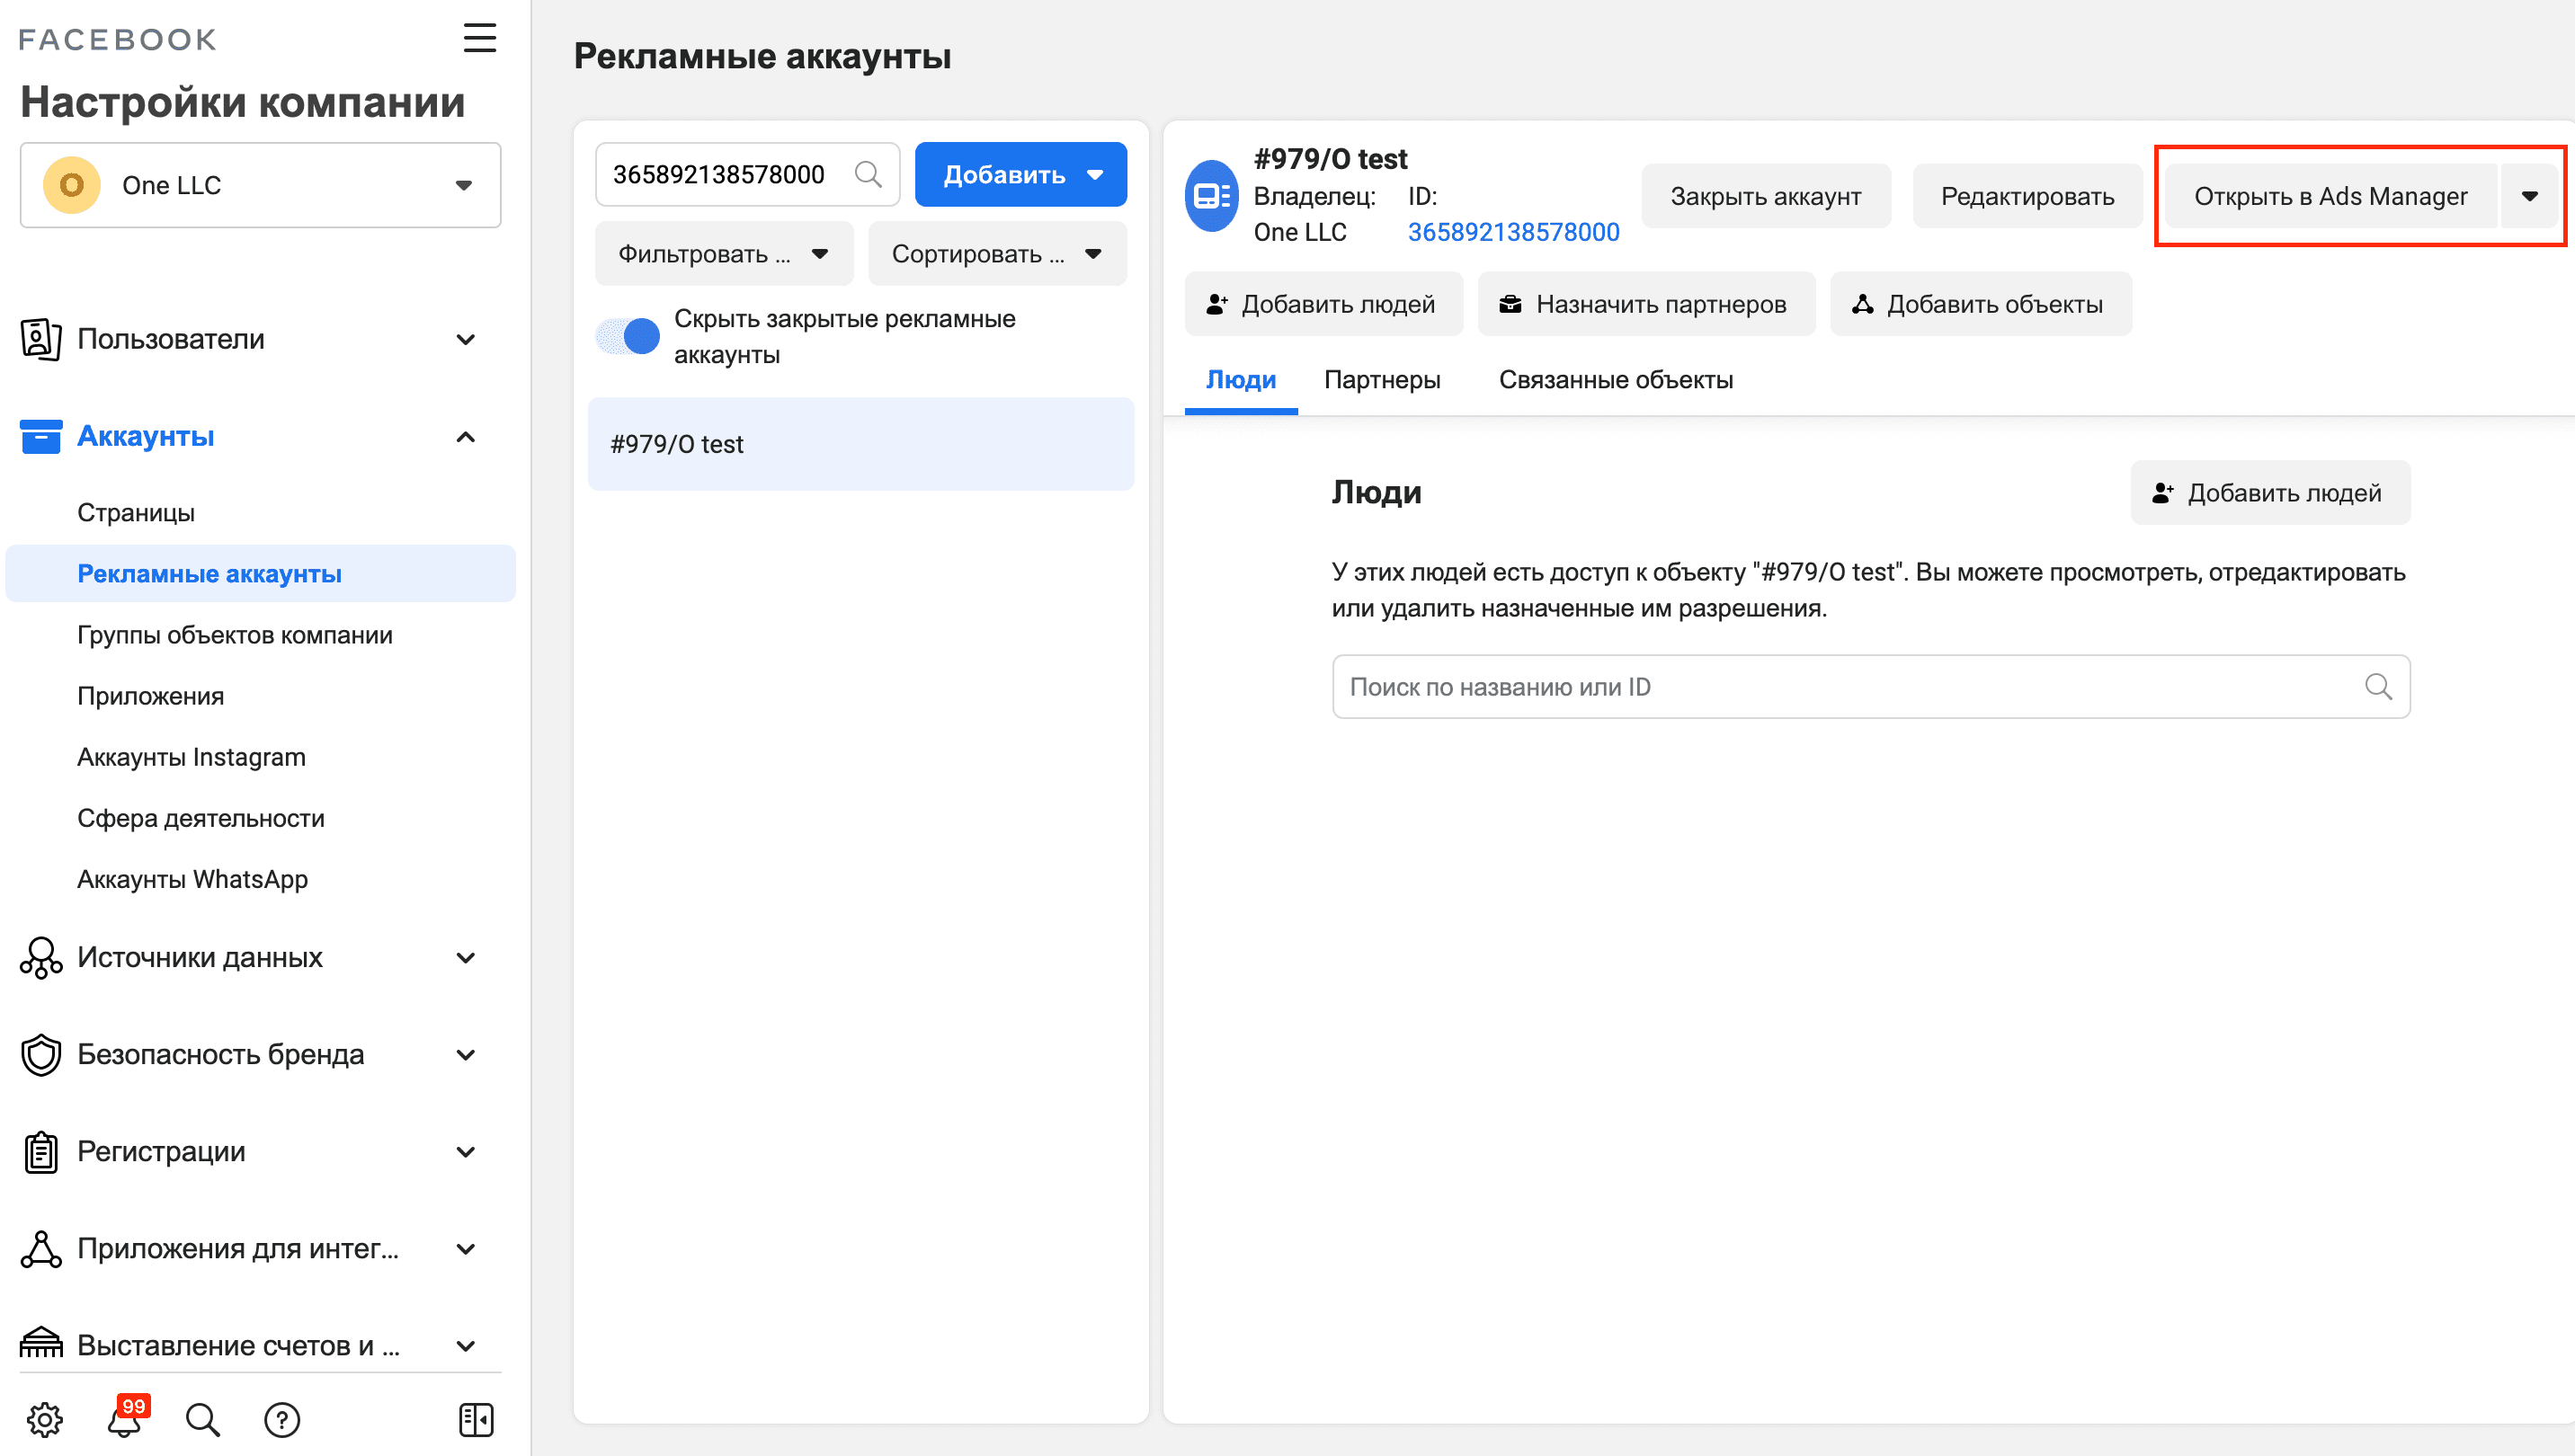Viewport: 2575px width, 1456px height.
Task: Expand the Регистрации chevron
Action: (x=465, y=1151)
